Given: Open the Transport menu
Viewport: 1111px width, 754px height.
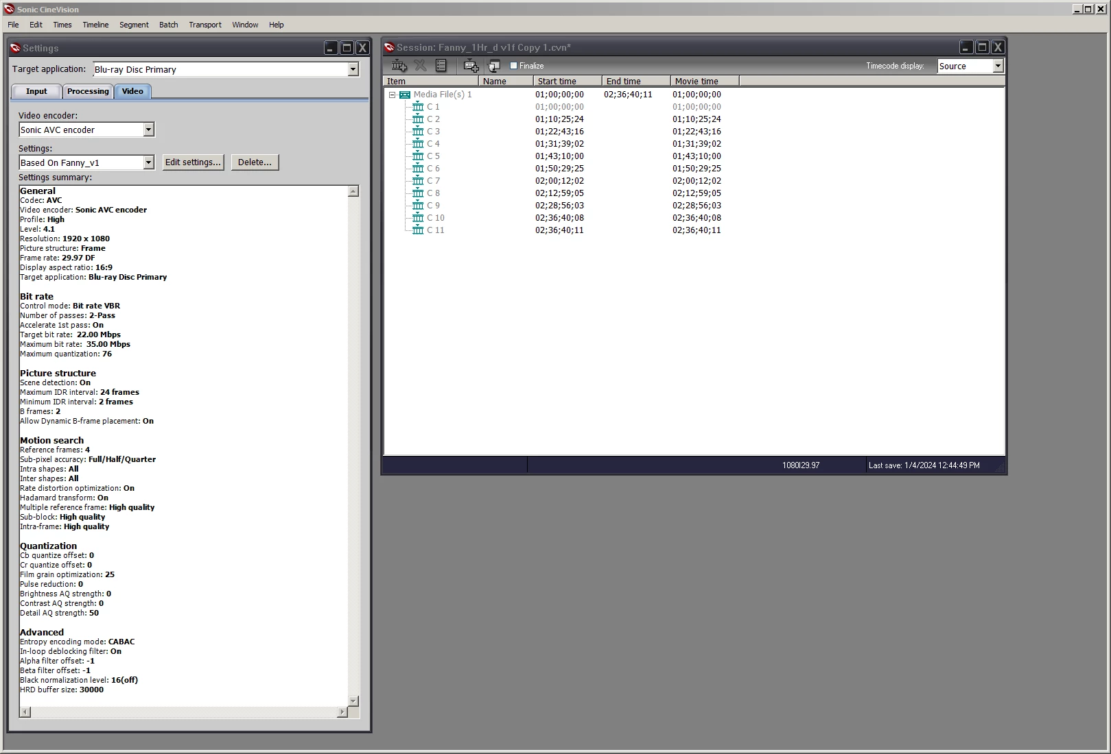Looking at the screenshot, I should pyautogui.click(x=205, y=25).
